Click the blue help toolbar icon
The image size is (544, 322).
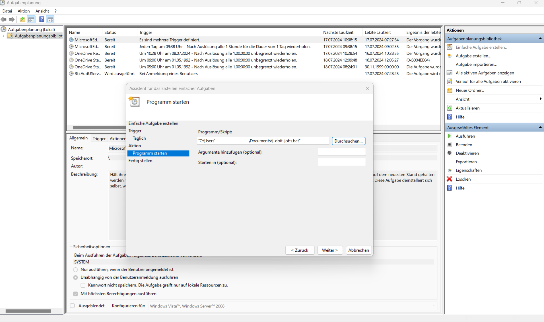pos(42,20)
